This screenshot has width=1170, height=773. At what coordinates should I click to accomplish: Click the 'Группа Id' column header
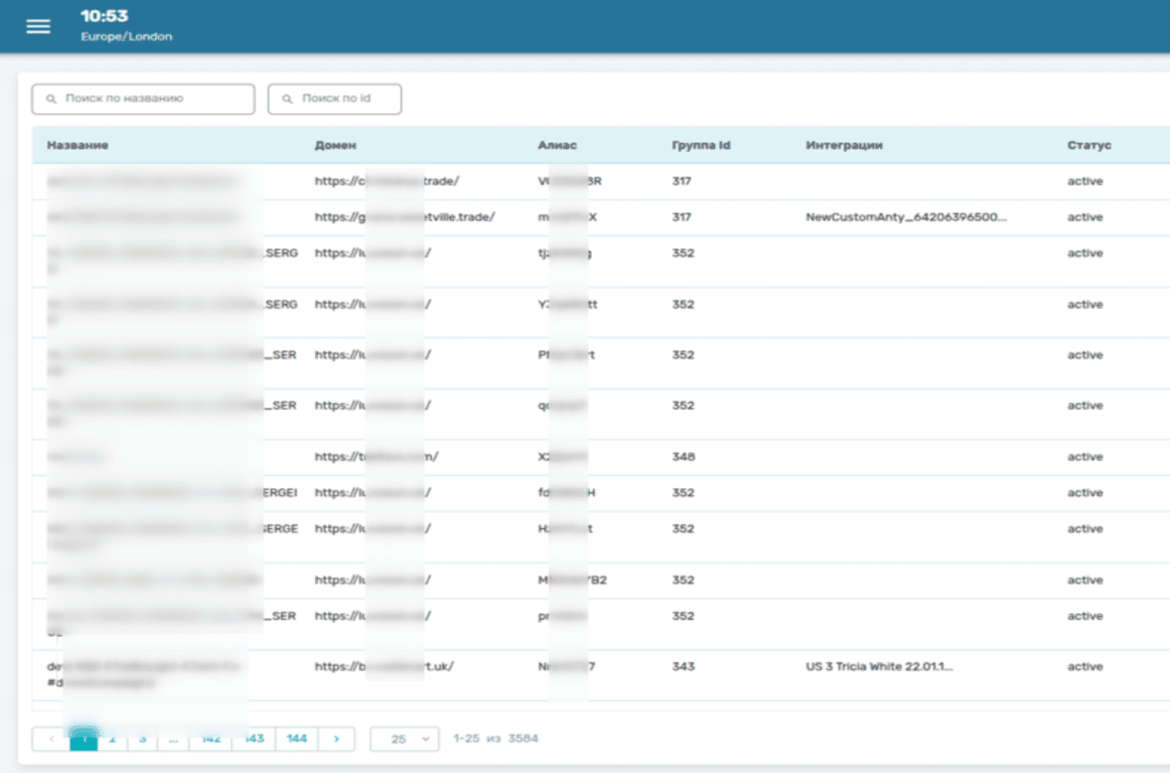(x=700, y=146)
